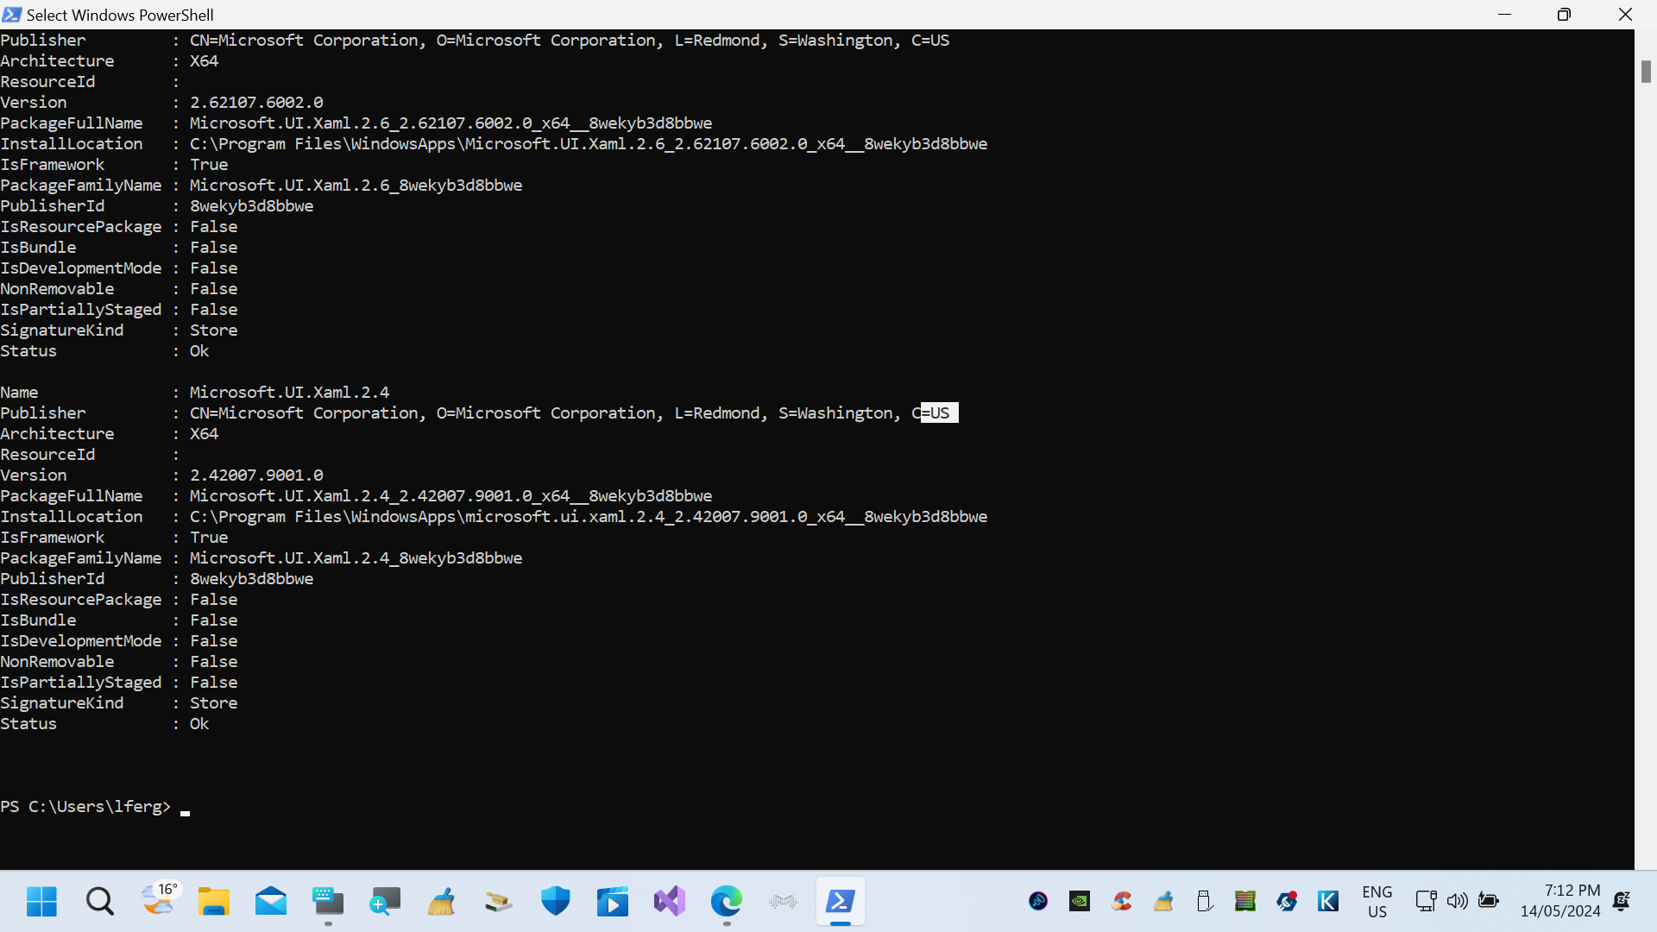
Task: Click the 2.4 InstallLocation path
Action: [x=589, y=517]
